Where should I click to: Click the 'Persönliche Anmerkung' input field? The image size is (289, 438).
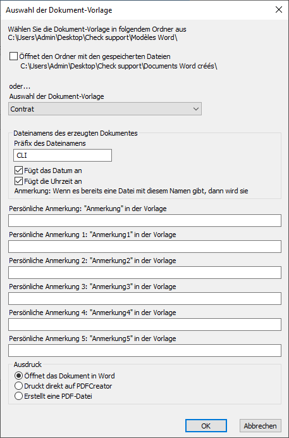pyautogui.click(x=145, y=221)
